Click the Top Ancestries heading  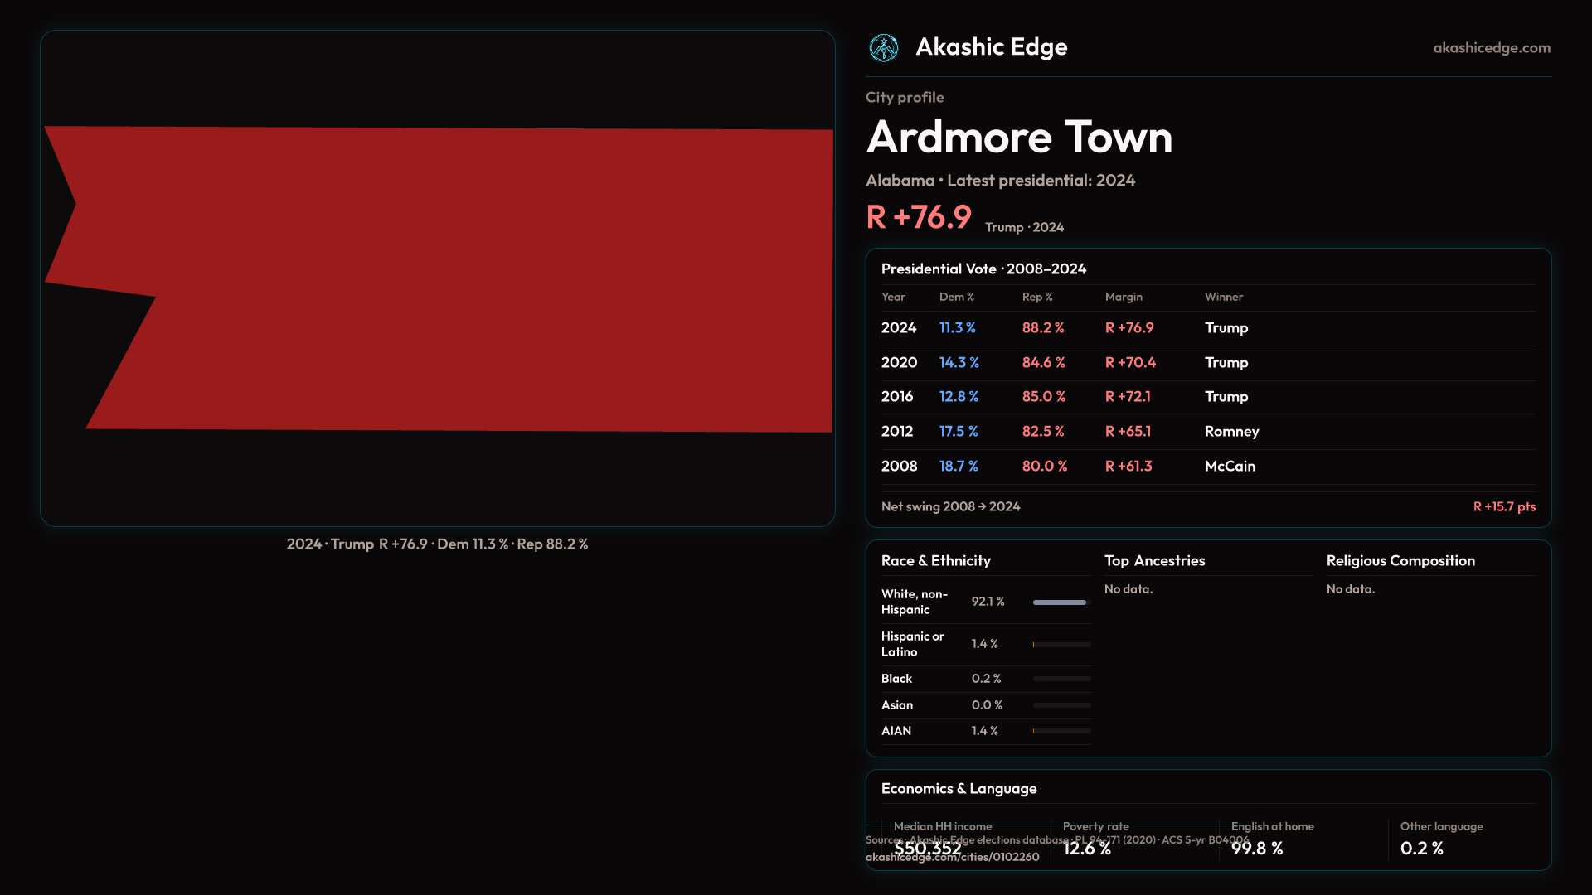[x=1154, y=561]
